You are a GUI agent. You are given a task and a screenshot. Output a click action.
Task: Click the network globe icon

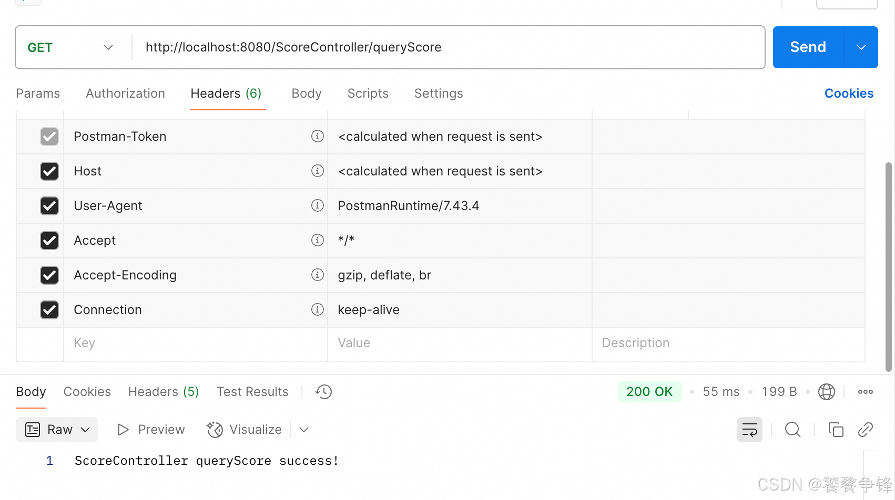(826, 392)
